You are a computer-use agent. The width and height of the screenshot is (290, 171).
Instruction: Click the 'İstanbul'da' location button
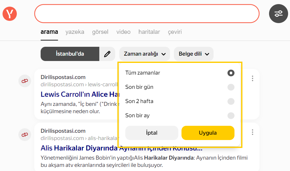[70, 54]
